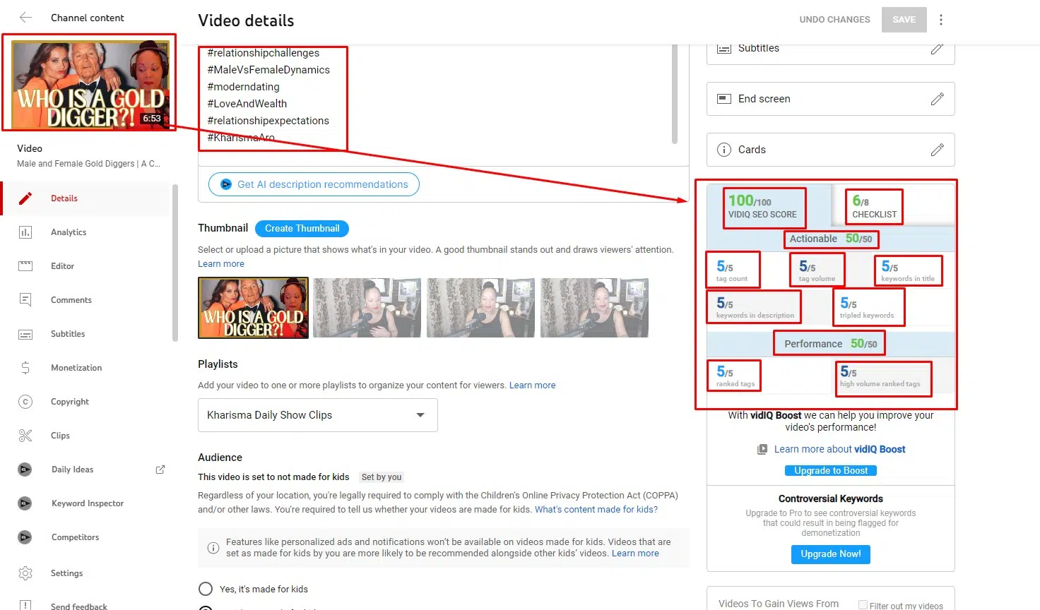Check the 'Filter out my videos' checkbox
The height and width of the screenshot is (610, 1040).
(x=863, y=605)
